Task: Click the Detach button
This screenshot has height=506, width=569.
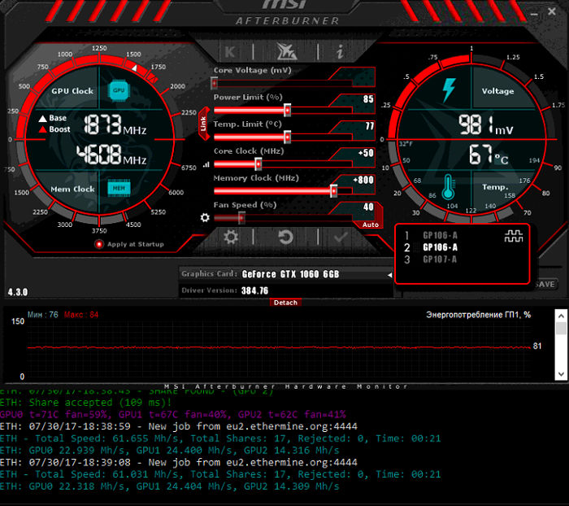Action: (285, 303)
